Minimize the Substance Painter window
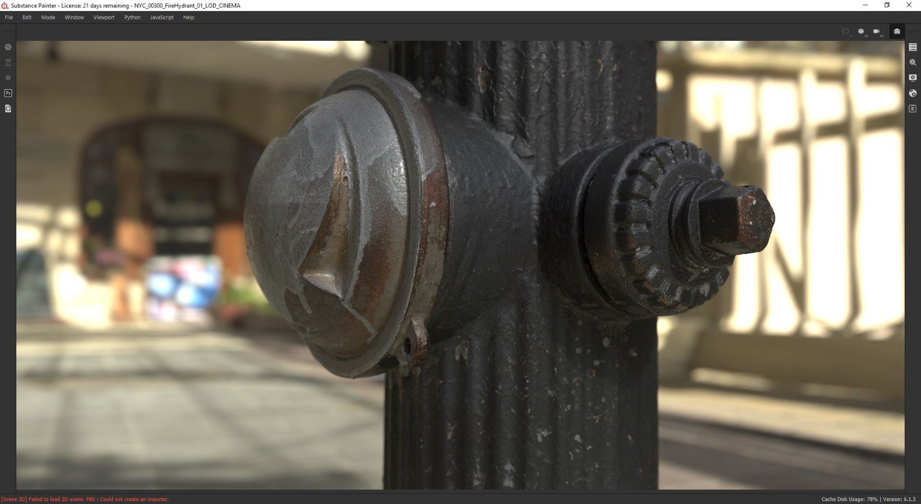 pos(865,5)
